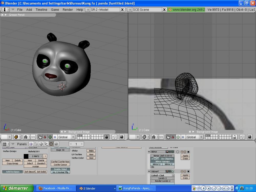Viewport: 256px width, 192px height.
Task: Click the snap magnet icon in left viewport
Action: 114,137
